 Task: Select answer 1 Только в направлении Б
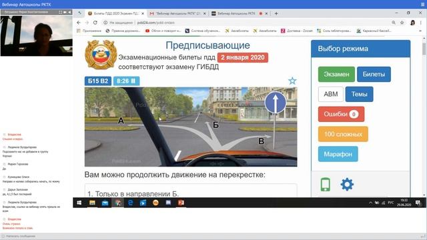coord(191,191)
